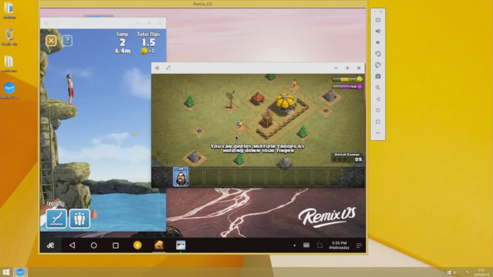Open the top desktop folder icon
The width and height of the screenshot is (493, 277).
[x=9, y=10]
